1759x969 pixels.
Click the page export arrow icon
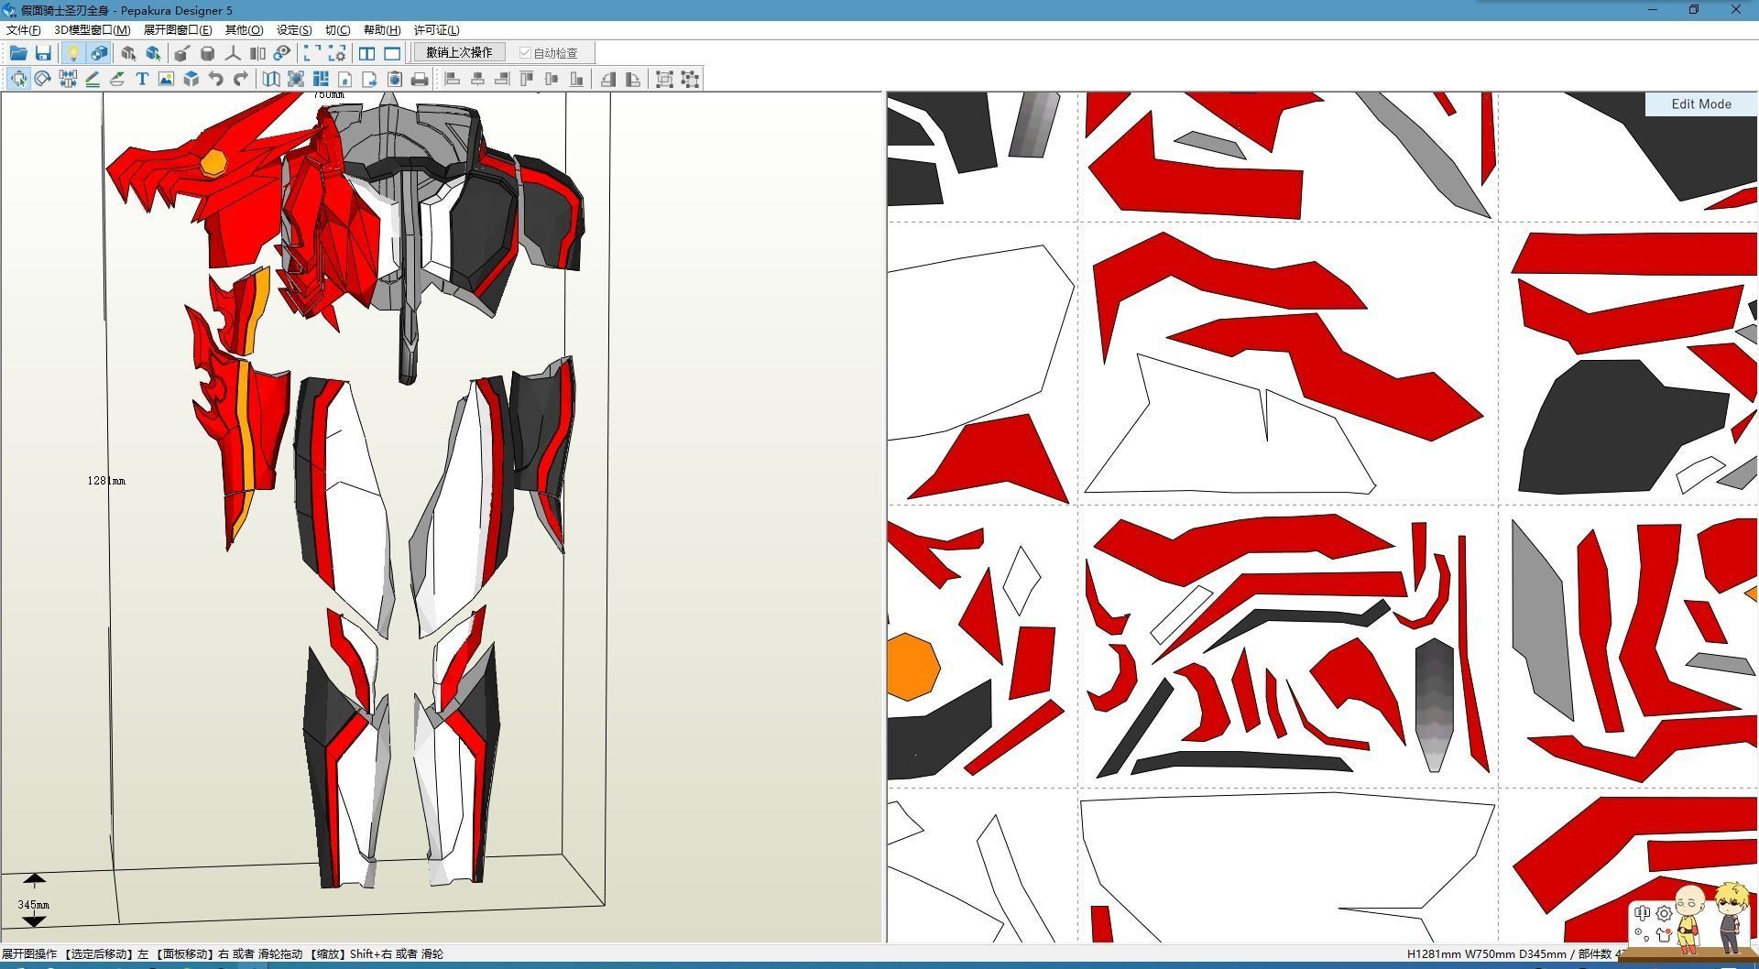[370, 80]
